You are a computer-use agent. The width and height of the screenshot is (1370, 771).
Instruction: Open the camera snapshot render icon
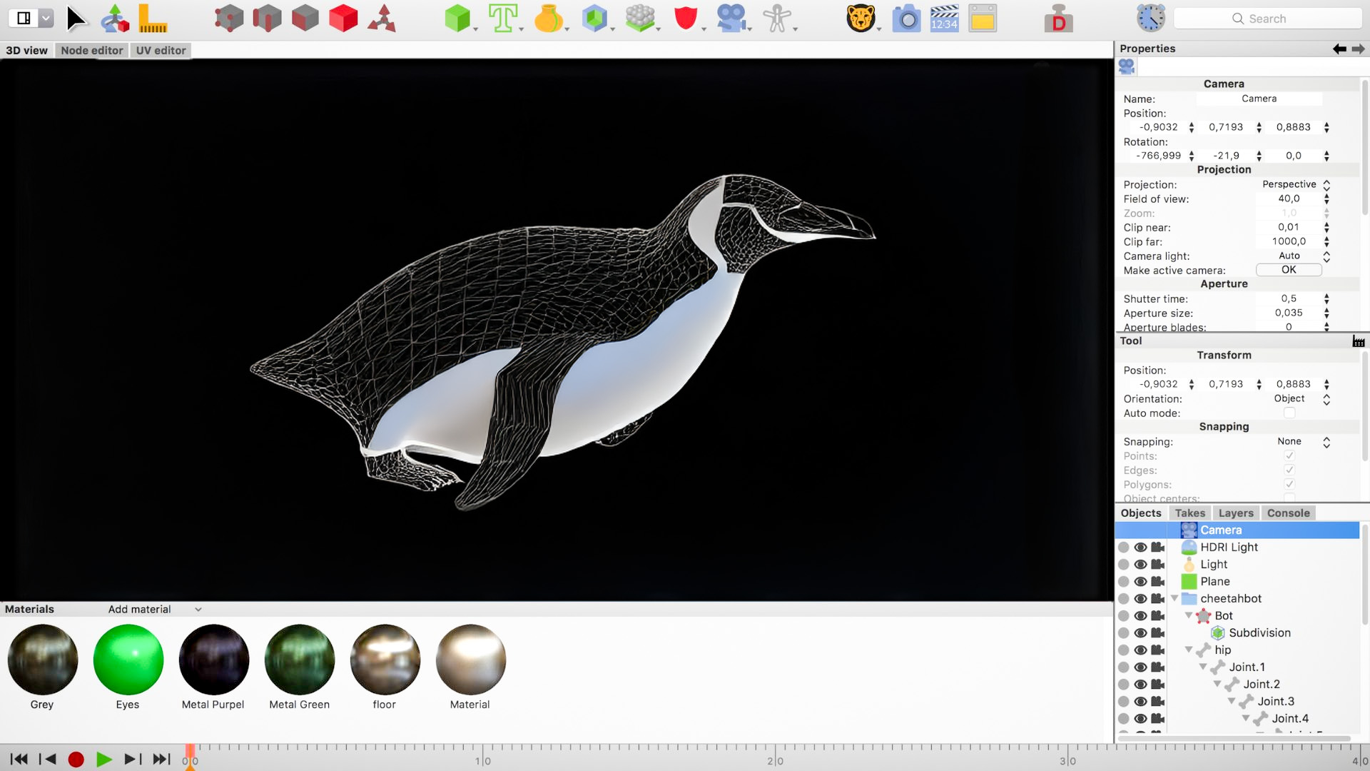click(x=906, y=19)
